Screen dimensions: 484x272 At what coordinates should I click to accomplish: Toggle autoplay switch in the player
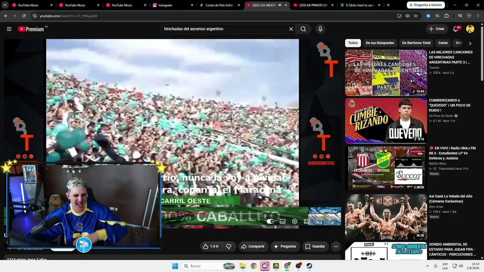point(270,221)
